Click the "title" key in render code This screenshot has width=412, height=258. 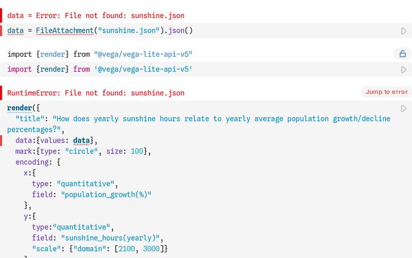pyautogui.click(x=30, y=119)
